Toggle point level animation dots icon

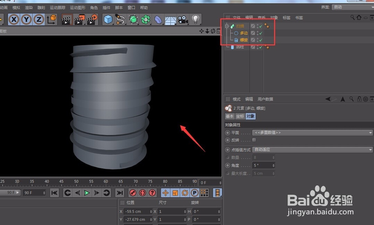(x=204, y=192)
